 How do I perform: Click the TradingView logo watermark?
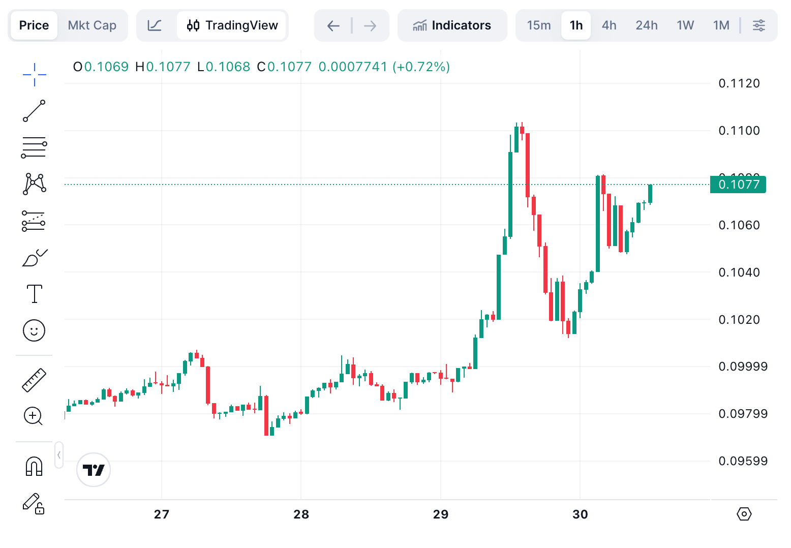[x=93, y=470]
